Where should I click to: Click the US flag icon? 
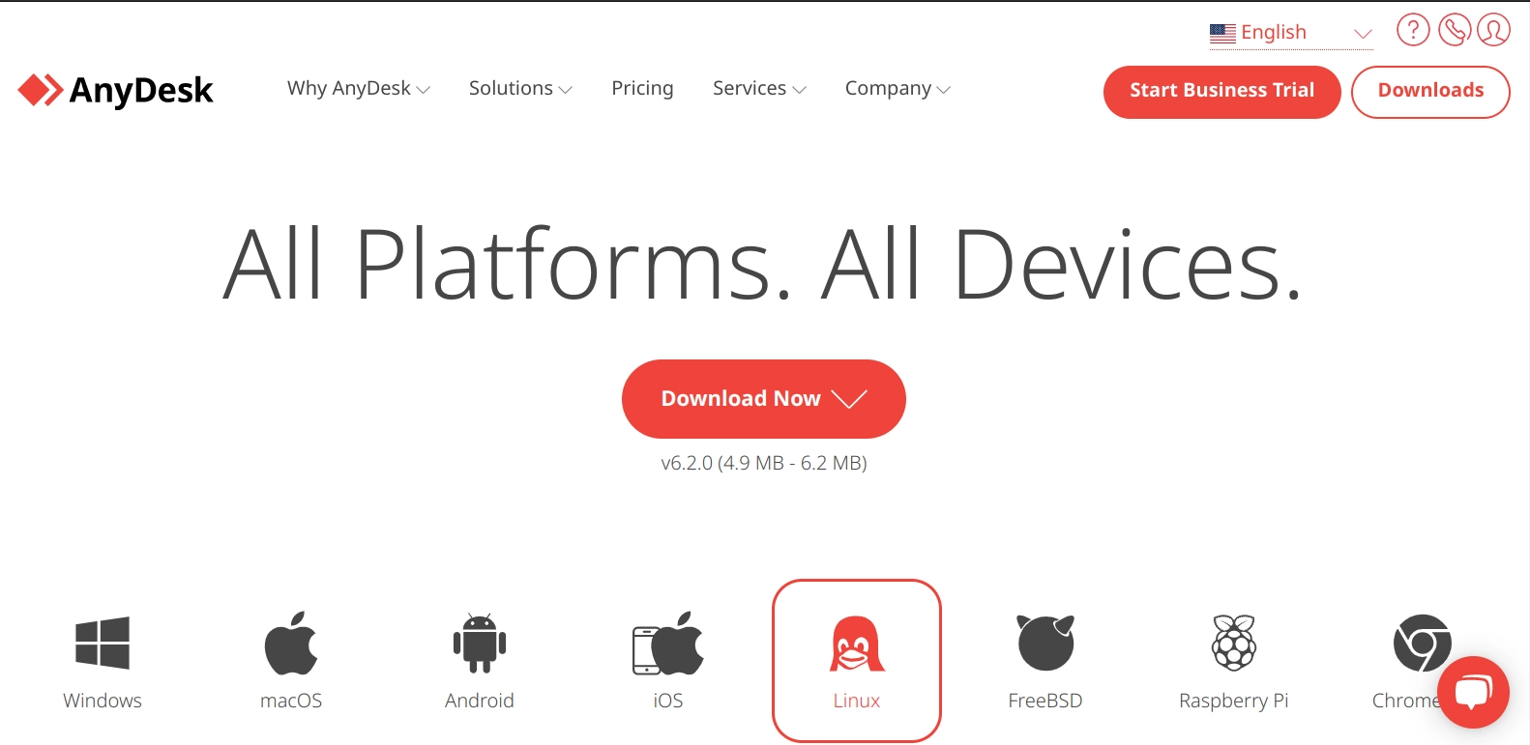1222,34
